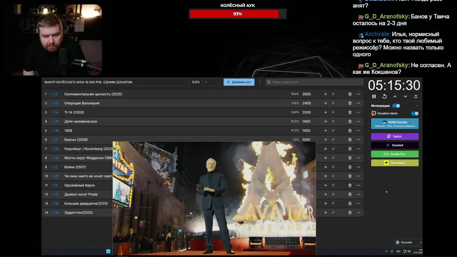Open more options for Сентиментальная ценность (2025)
This screenshot has width=457, height=257.
tap(358, 94)
